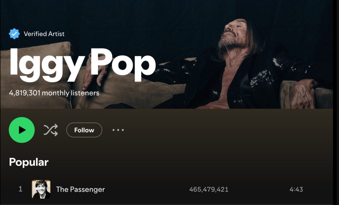
Task: Show more actions via the ellipsis icon
Action: pos(118,130)
